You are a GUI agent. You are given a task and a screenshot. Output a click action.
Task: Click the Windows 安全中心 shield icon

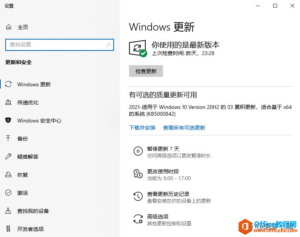tap(8, 120)
